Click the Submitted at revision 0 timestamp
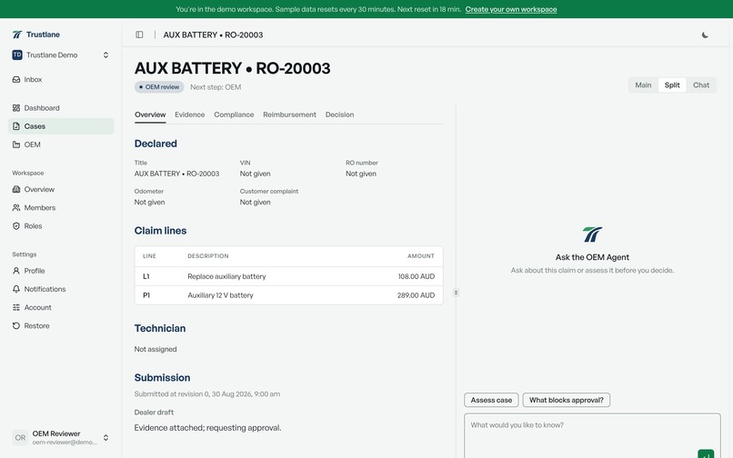 (207, 394)
